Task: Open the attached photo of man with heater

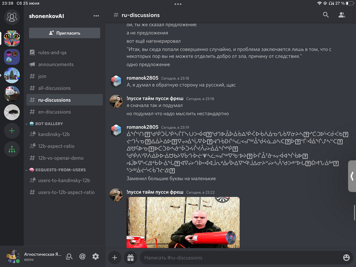Action: click(x=183, y=223)
